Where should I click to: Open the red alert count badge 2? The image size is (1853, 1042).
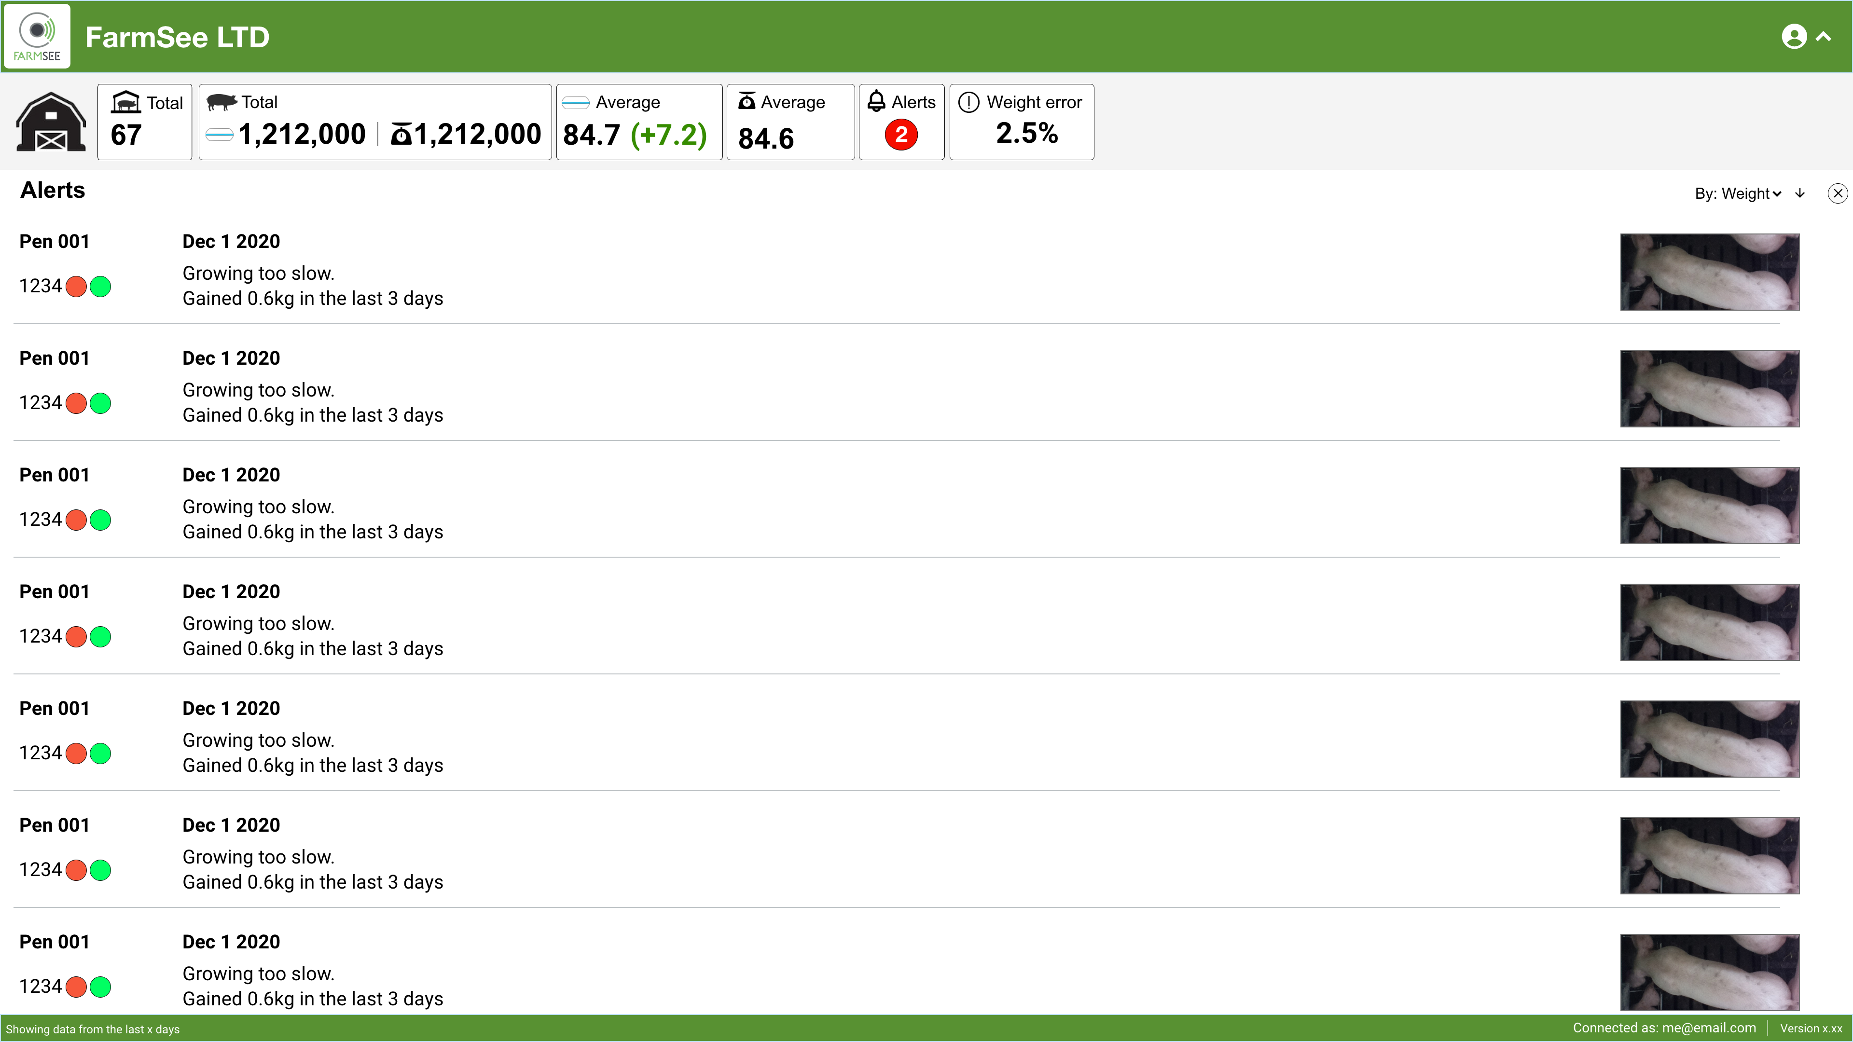(900, 135)
